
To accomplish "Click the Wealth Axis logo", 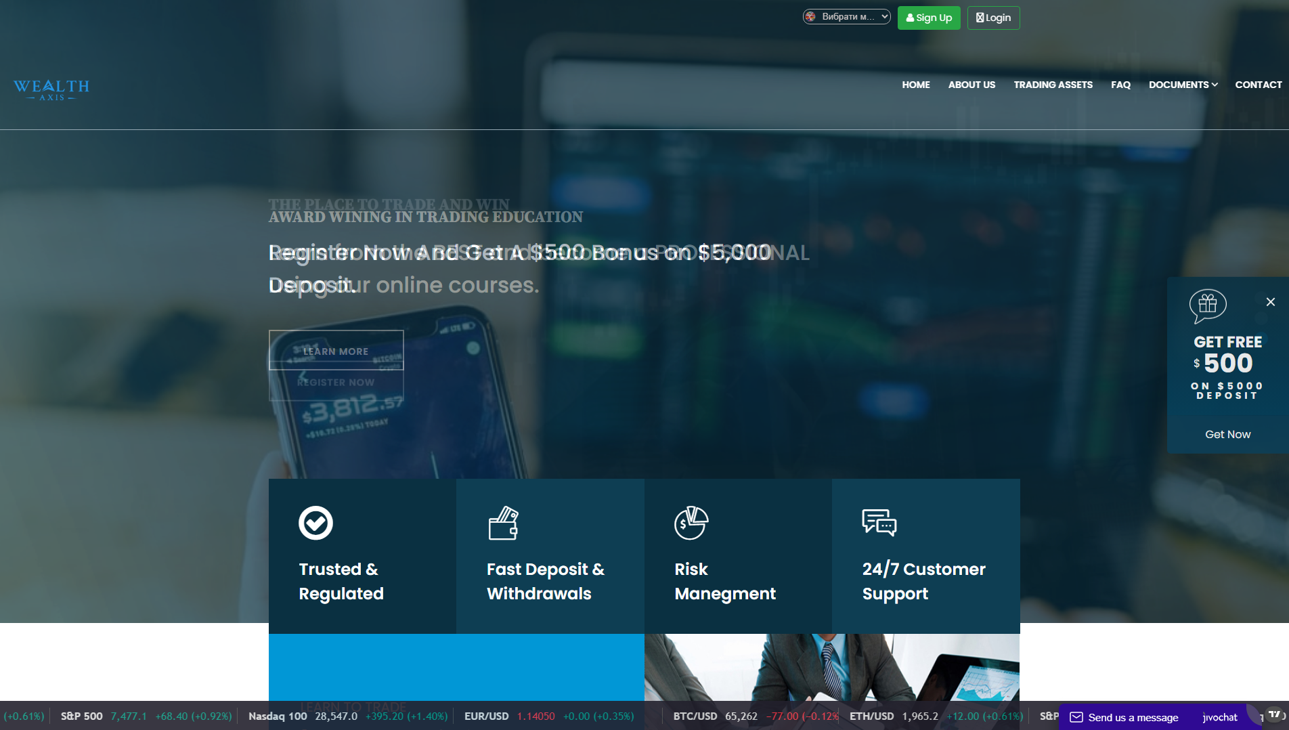I will tap(51, 89).
